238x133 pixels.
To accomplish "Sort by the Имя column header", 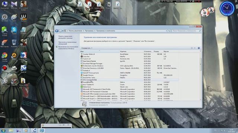I will click(x=100, y=52).
